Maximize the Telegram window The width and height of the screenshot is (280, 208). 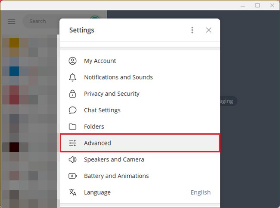click(258, 5)
